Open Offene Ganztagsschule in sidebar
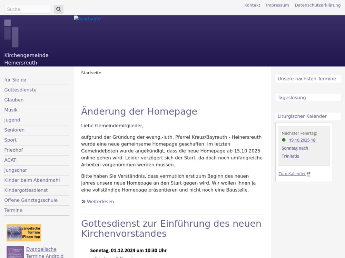 point(31,200)
